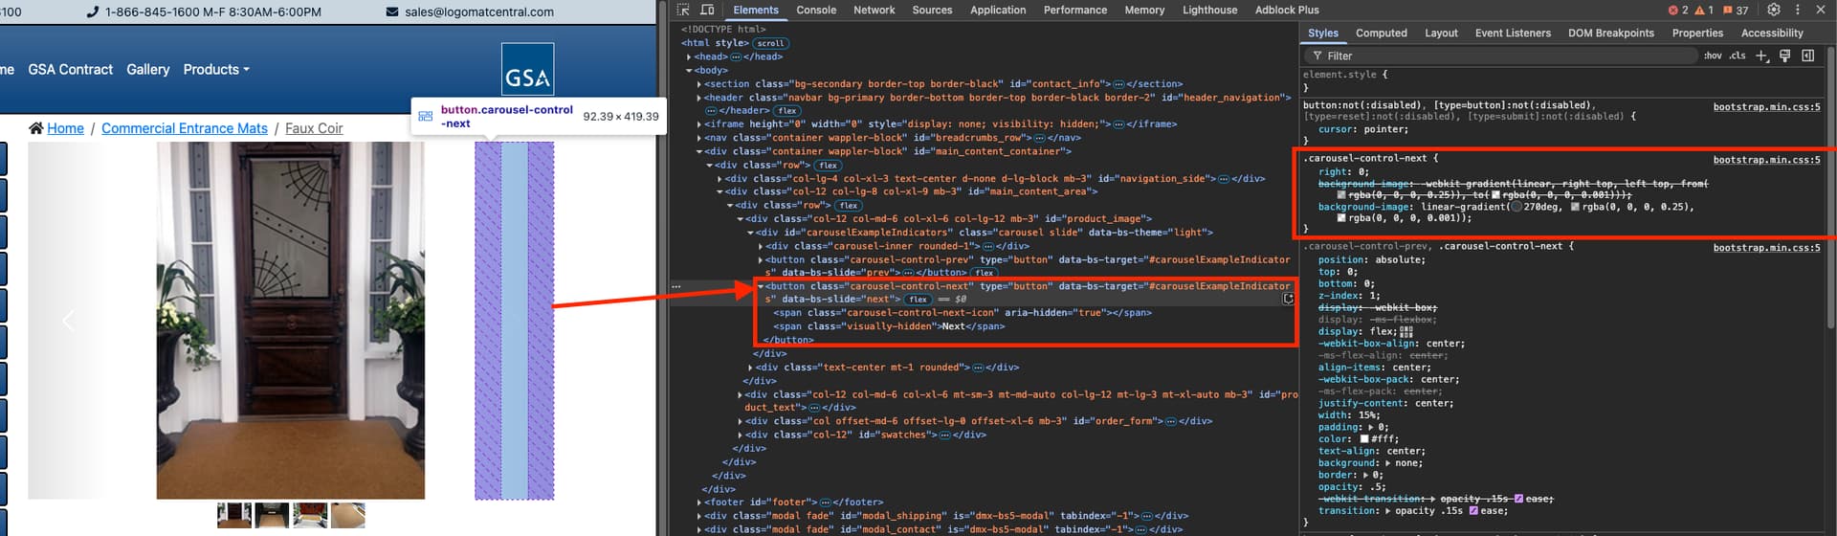Switch to the Console tab
Viewport: 1837px width, 536px height.
tap(816, 10)
